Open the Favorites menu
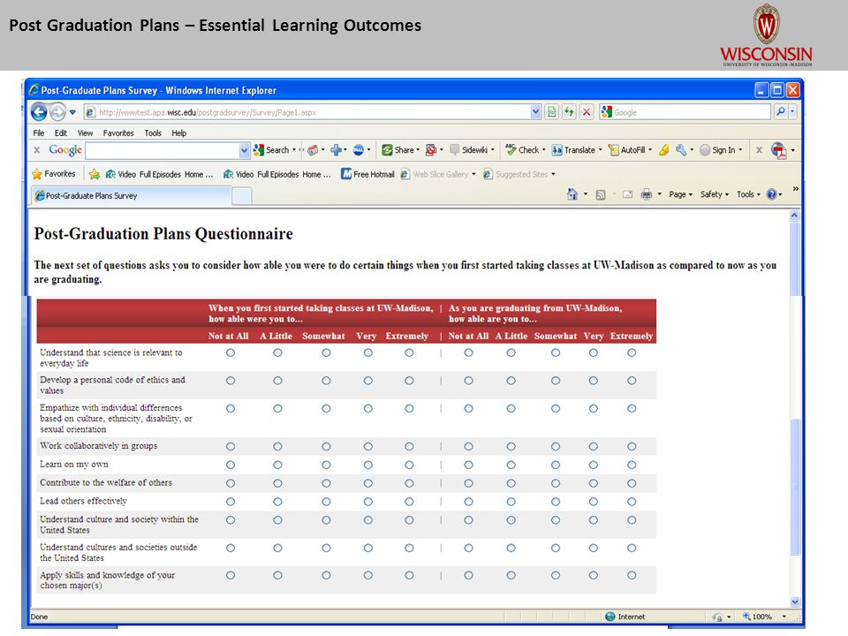The image size is (848, 636). coord(118,133)
